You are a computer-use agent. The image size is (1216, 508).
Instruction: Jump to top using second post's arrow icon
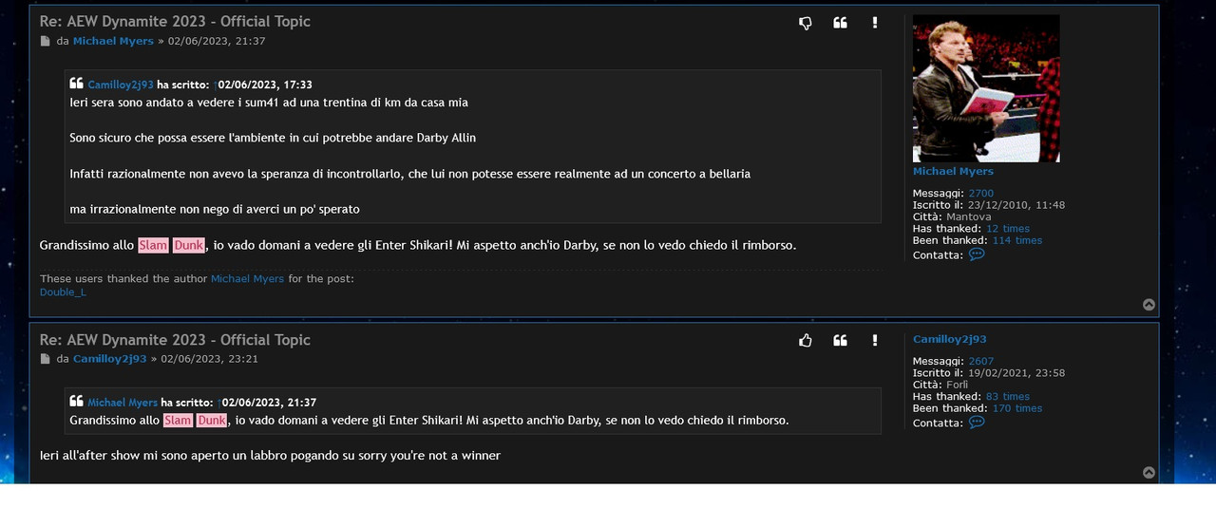[1149, 473]
